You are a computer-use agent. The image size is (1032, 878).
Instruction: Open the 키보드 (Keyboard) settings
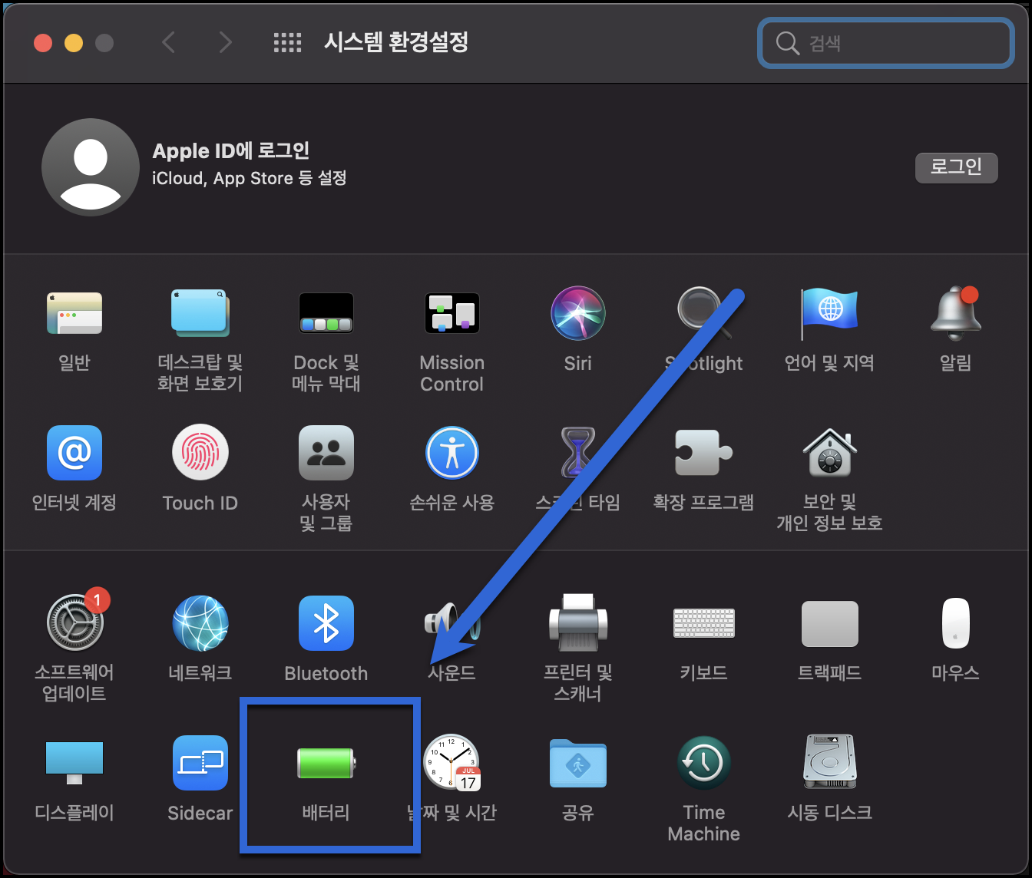point(703,623)
